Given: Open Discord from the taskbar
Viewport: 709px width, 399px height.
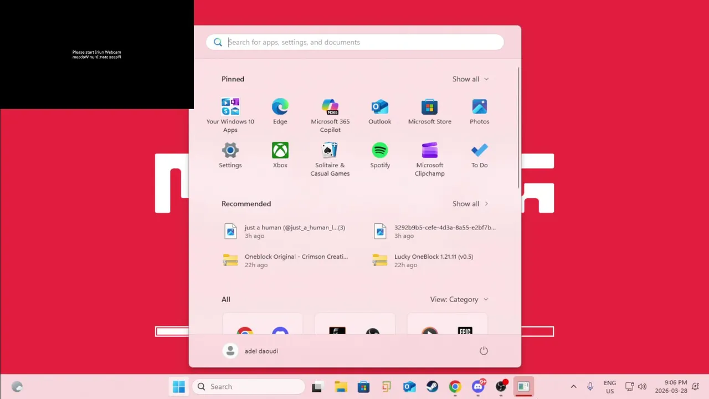Looking at the screenshot, I should coord(478,387).
